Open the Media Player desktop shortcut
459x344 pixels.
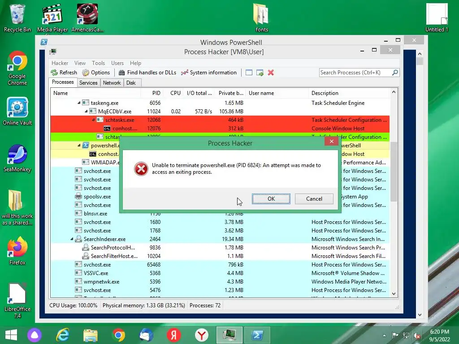(x=52, y=18)
